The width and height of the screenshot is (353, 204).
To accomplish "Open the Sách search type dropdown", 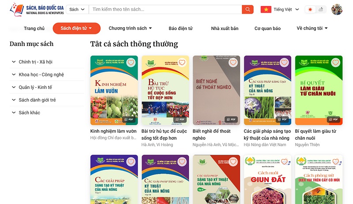I will 77,9.
